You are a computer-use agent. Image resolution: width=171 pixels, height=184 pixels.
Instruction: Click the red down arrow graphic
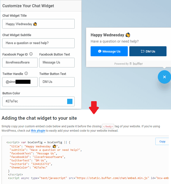pos(94,107)
